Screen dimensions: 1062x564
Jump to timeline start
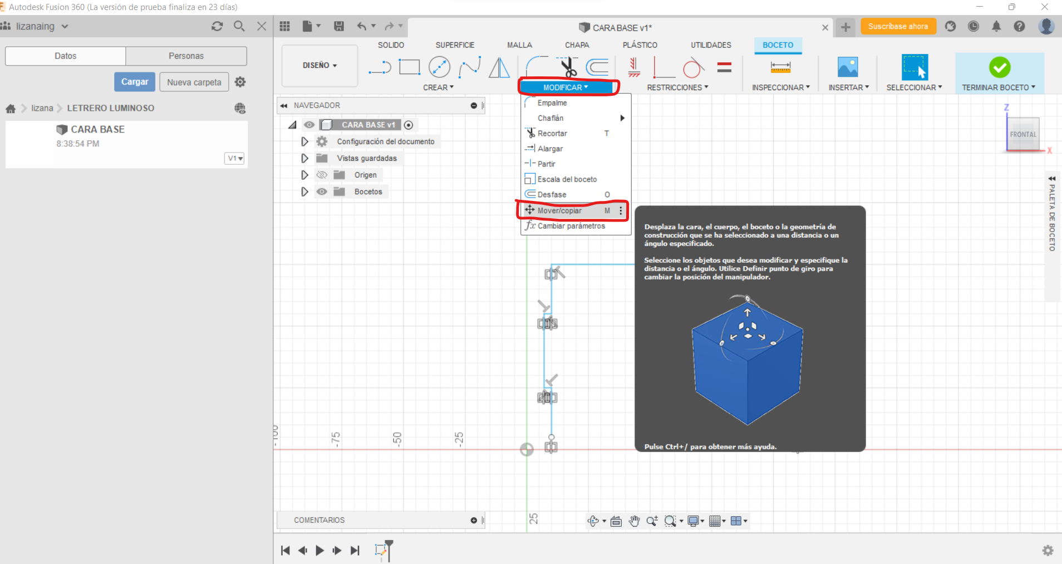[x=286, y=551]
